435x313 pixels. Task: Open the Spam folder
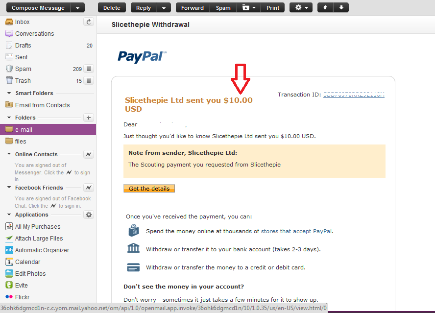pos(23,69)
